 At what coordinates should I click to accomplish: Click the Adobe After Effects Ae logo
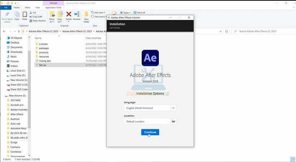tap(150, 58)
